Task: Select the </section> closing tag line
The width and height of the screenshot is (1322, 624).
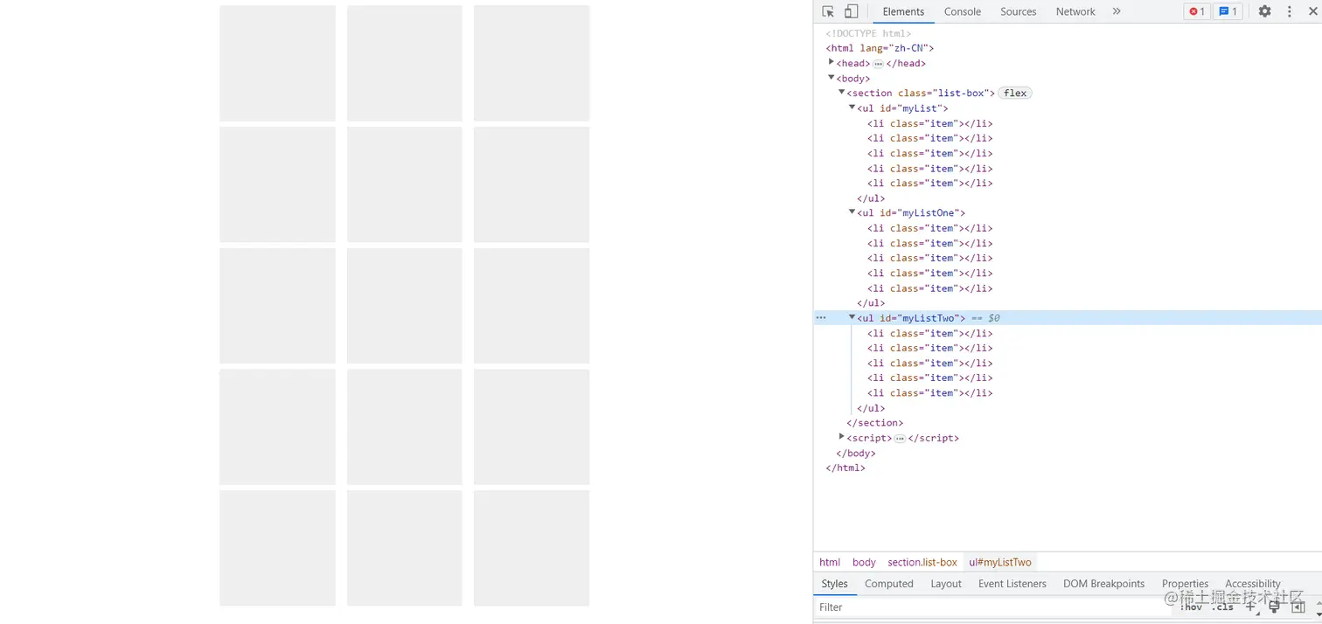Action: 875,423
